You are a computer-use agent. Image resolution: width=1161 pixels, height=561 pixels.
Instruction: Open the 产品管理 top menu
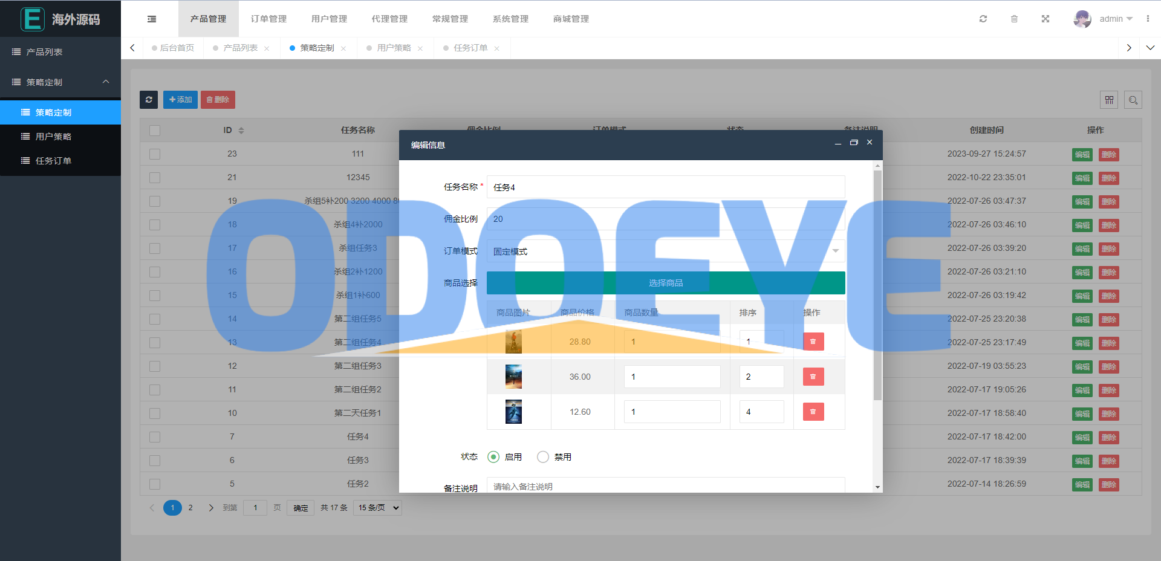[x=209, y=19]
